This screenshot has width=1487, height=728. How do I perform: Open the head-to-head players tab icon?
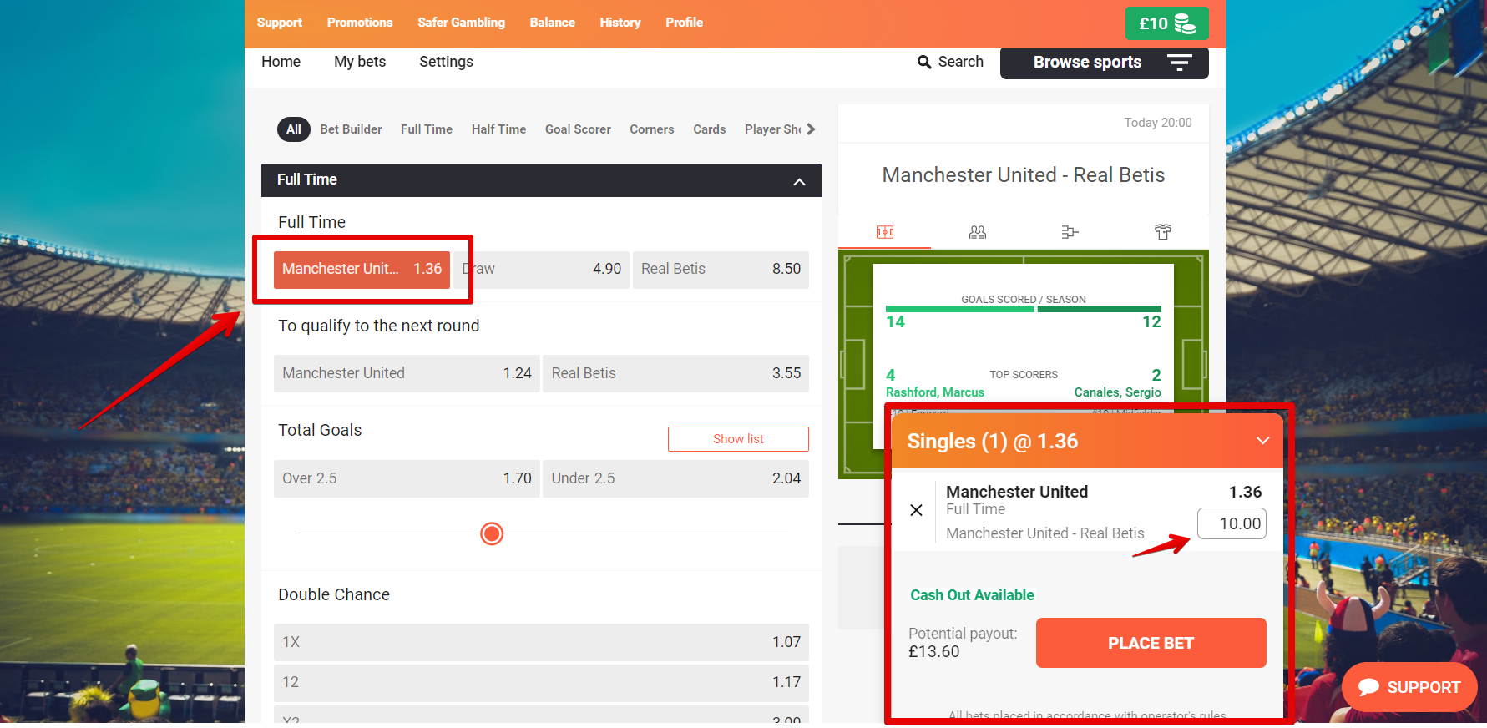[x=978, y=232]
